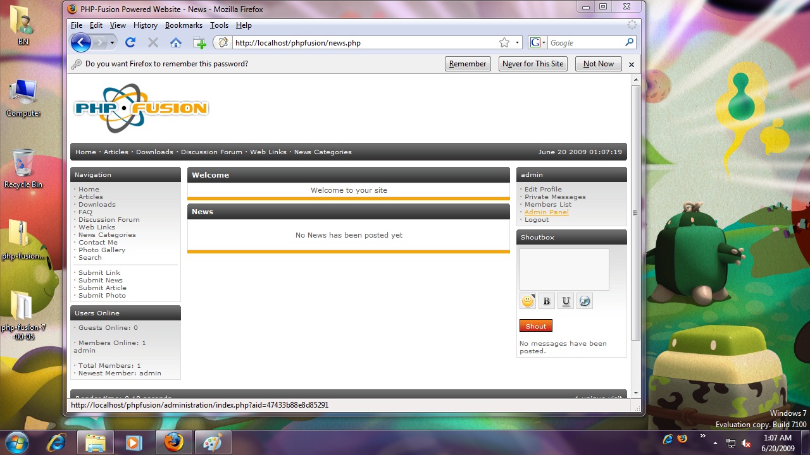
Task: Click the Firefox back arrow button
Action: (81, 43)
